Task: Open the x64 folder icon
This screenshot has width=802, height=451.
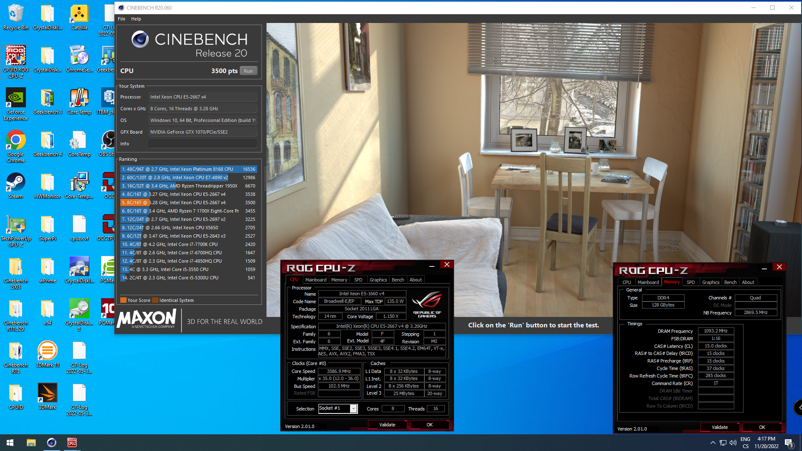Action: point(47,312)
